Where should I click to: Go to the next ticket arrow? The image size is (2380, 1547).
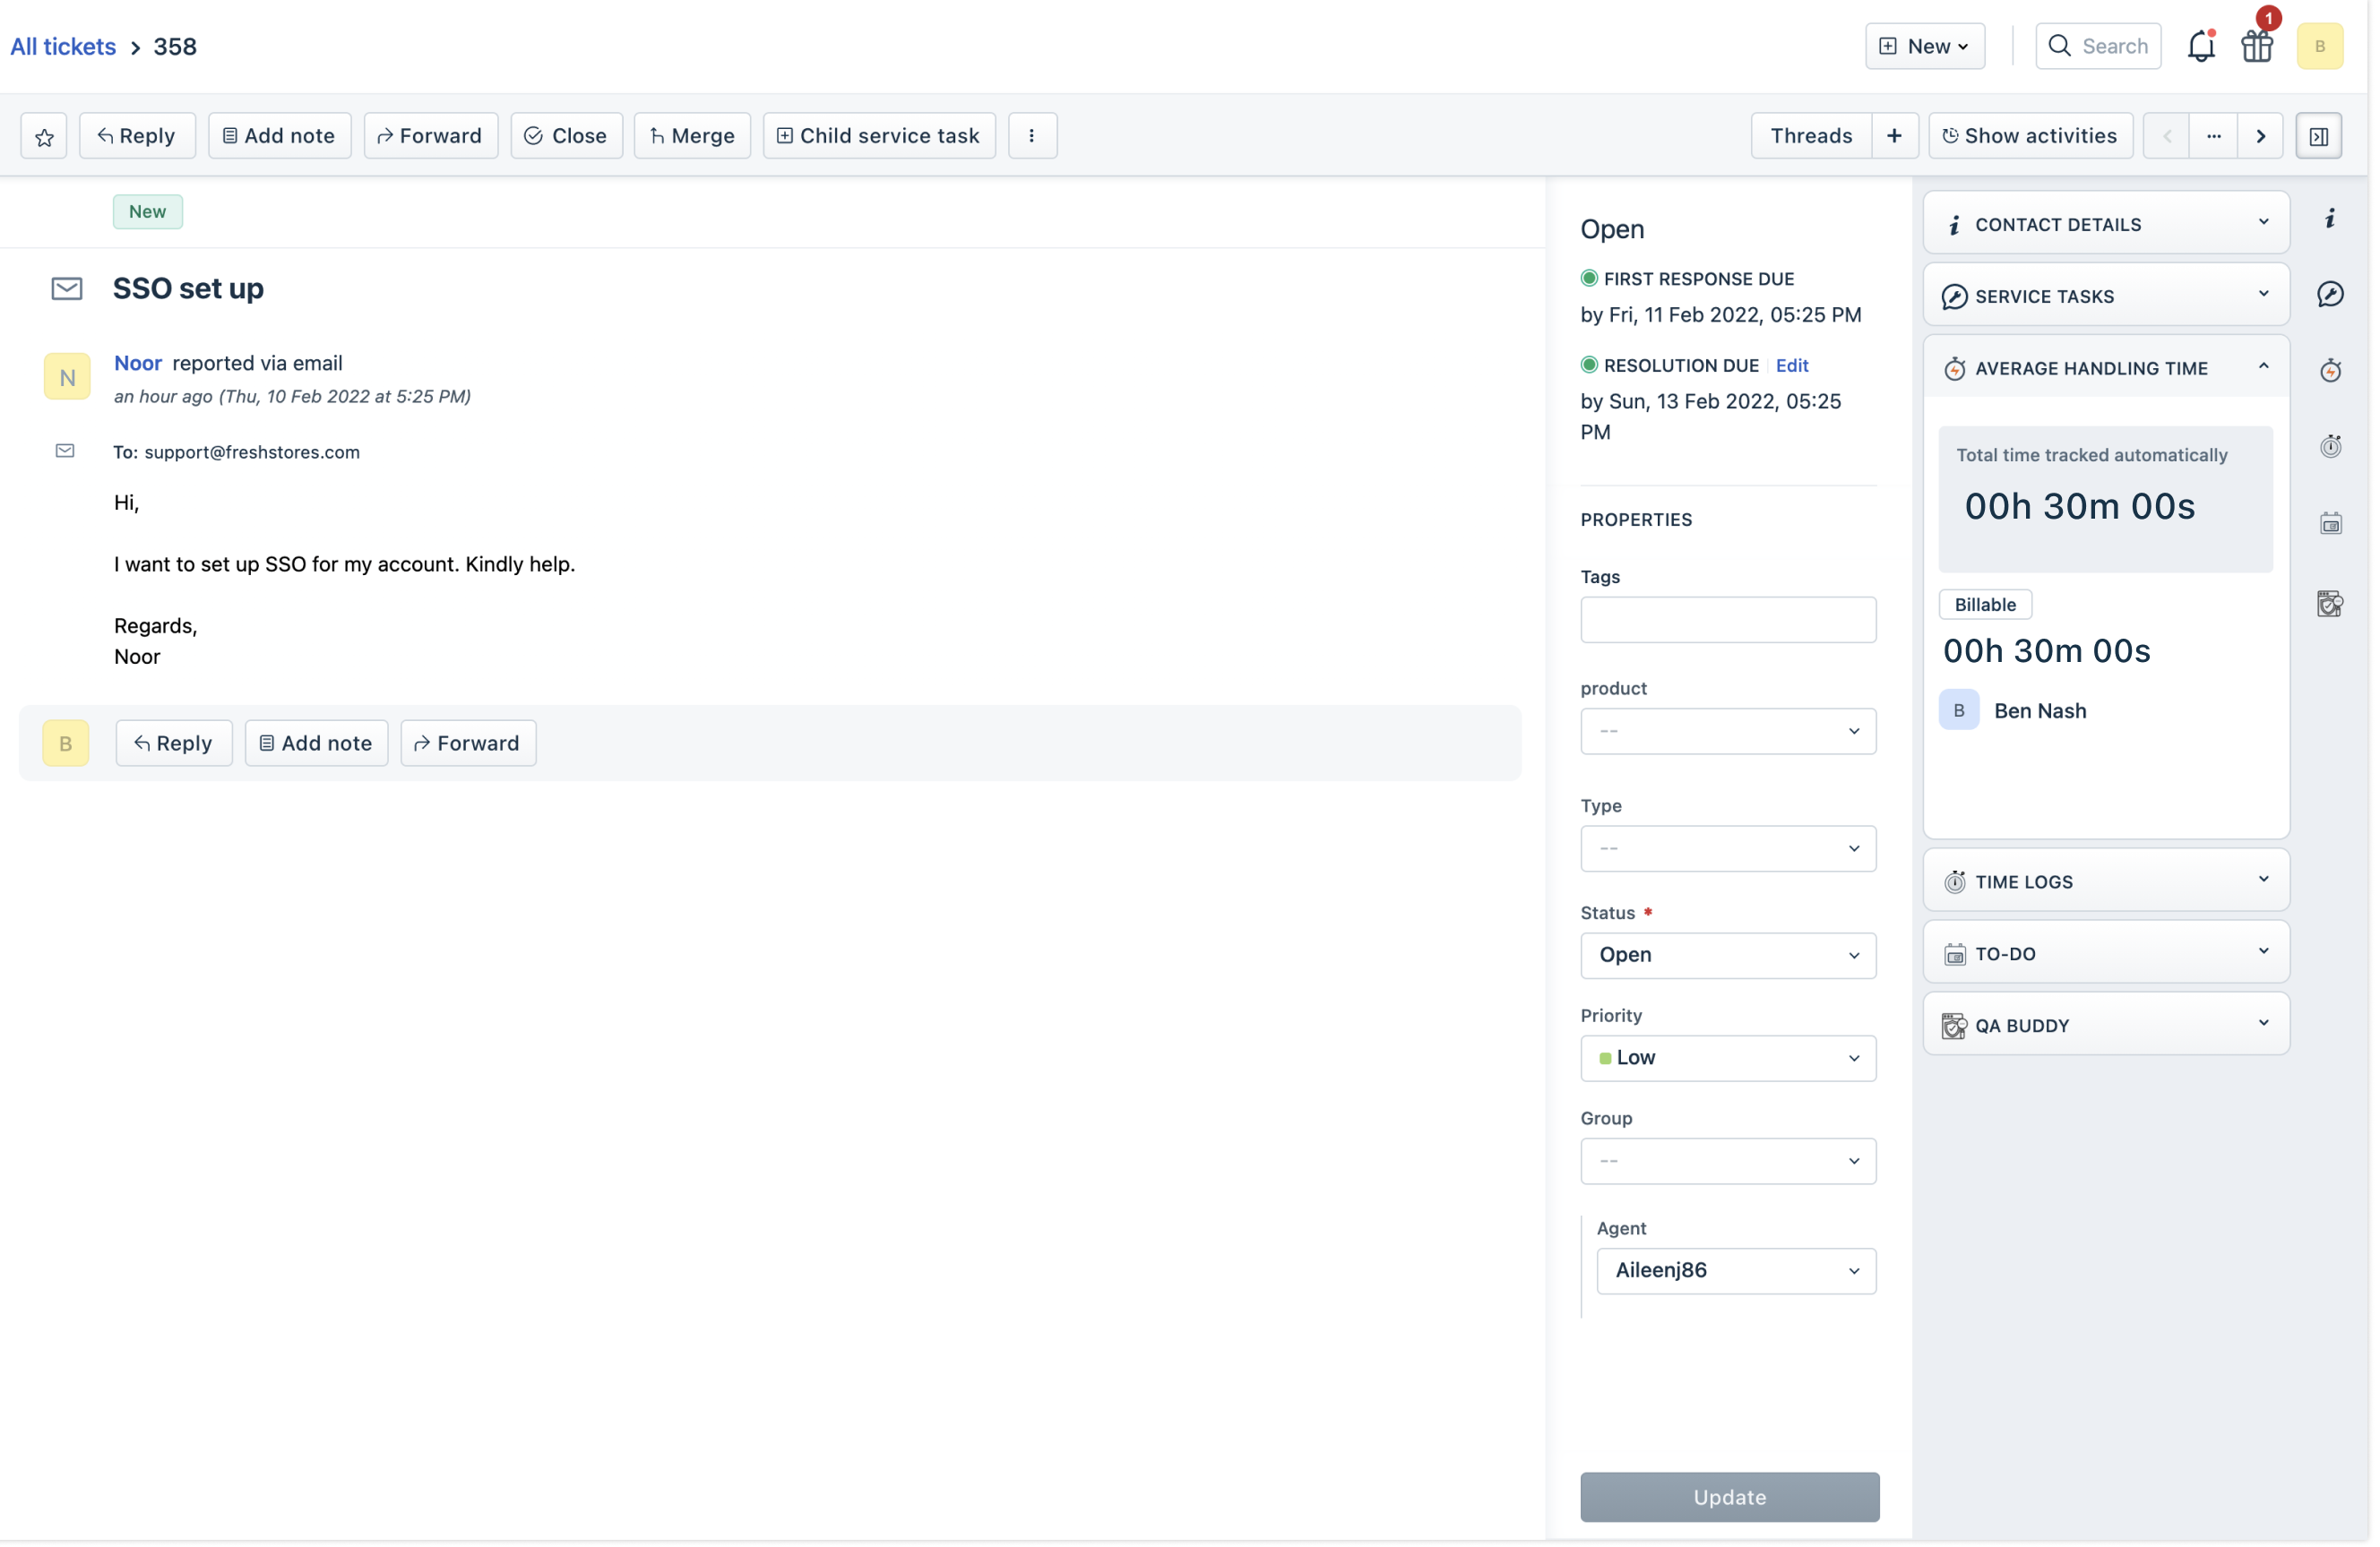point(2261,136)
